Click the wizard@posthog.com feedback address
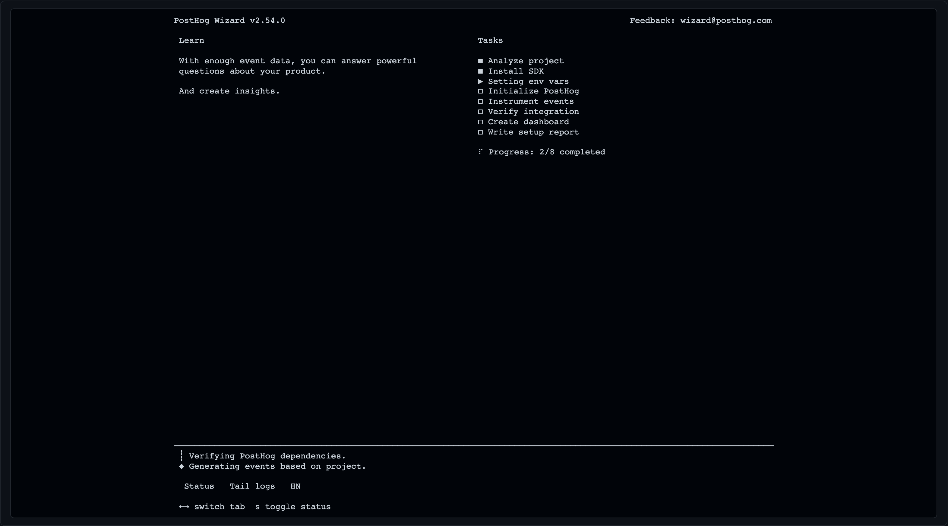Image resolution: width=948 pixels, height=526 pixels. (x=726, y=21)
